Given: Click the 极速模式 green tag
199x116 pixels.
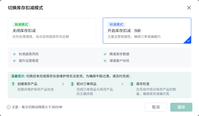Looking at the screenshot, I should tap(21, 24).
